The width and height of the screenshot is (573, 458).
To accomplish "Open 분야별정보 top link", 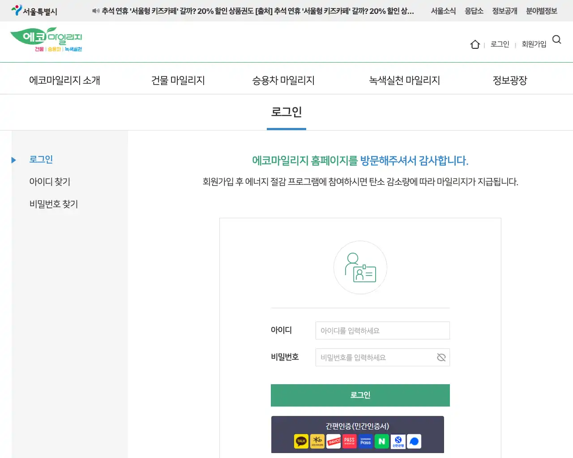I will tap(542, 11).
